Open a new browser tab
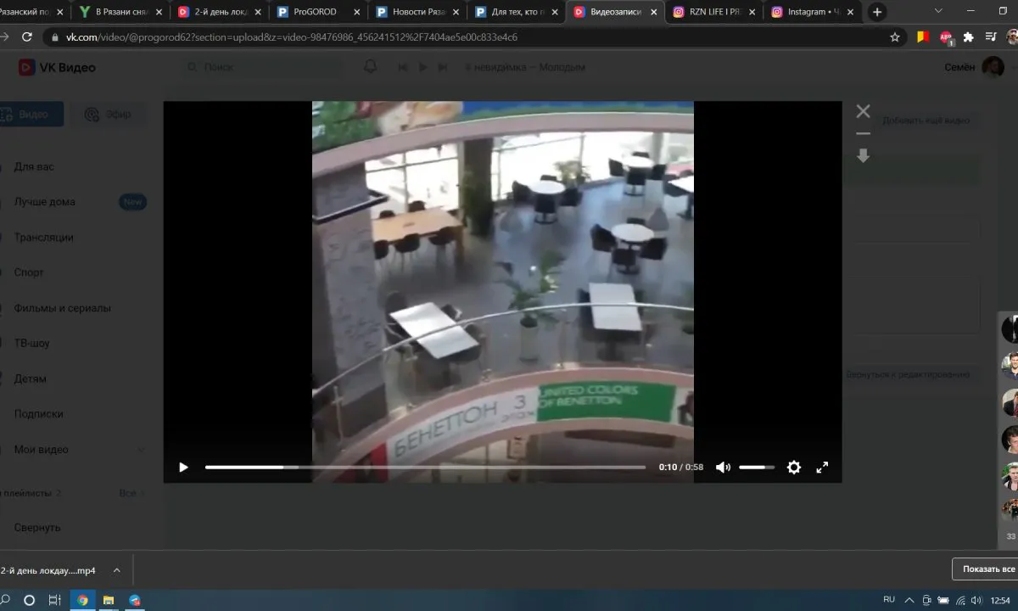The width and height of the screenshot is (1018, 611). [877, 12]
